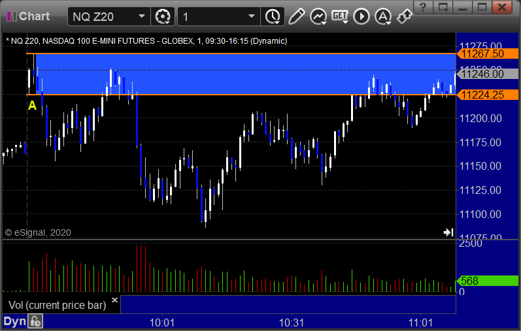This screenshot has width=521, height=331.
Task: Open the alerts circled-A icon
Action: coord(383,16)
